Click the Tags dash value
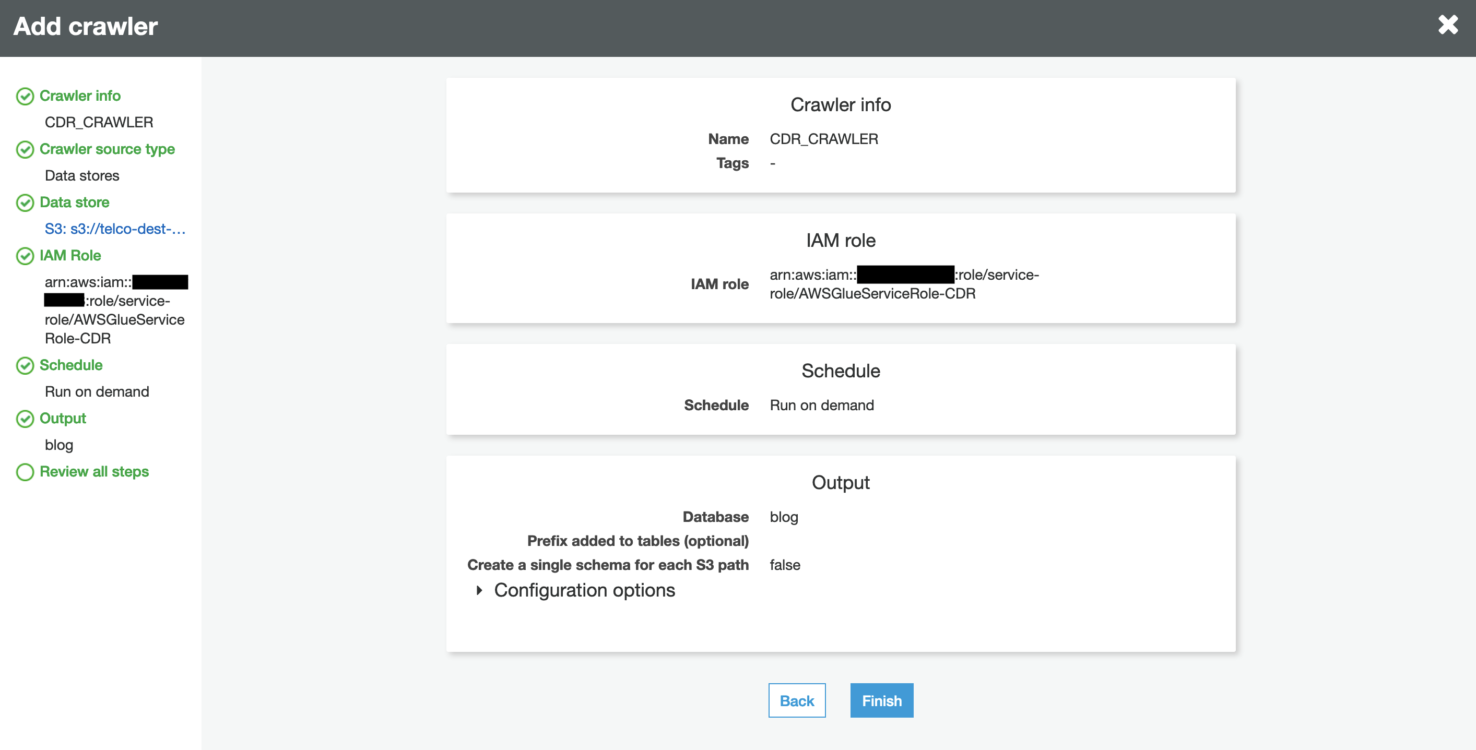 772,163
